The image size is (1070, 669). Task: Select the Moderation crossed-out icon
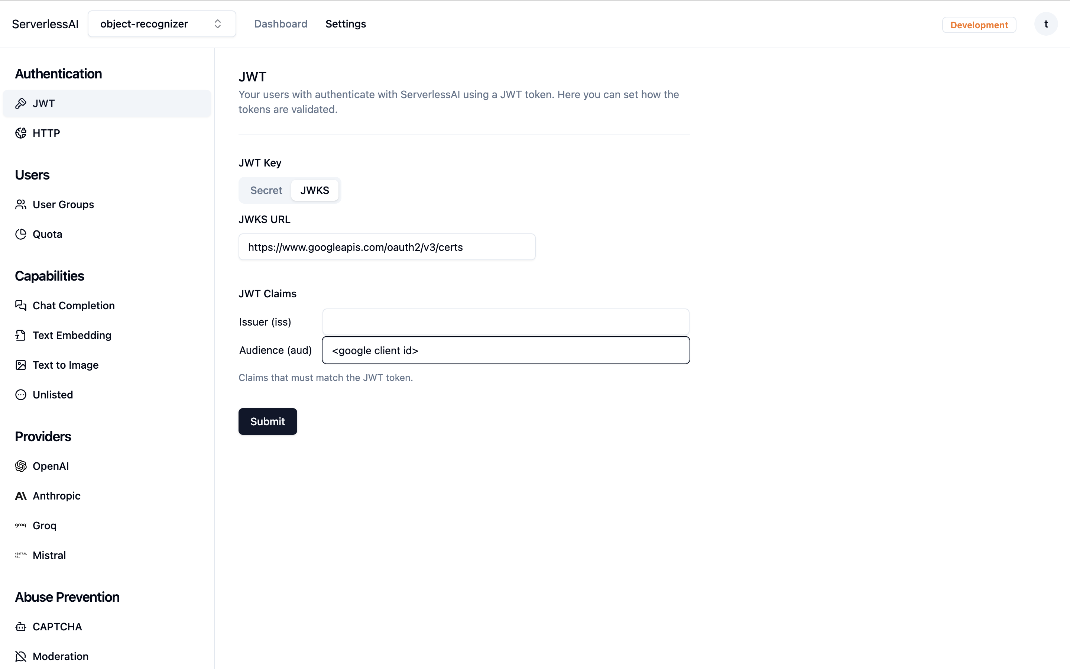20,656
